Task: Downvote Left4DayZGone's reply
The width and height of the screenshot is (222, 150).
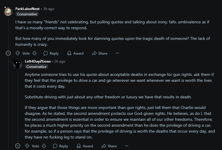Action: pyautogui.click(x=44, y=146)
